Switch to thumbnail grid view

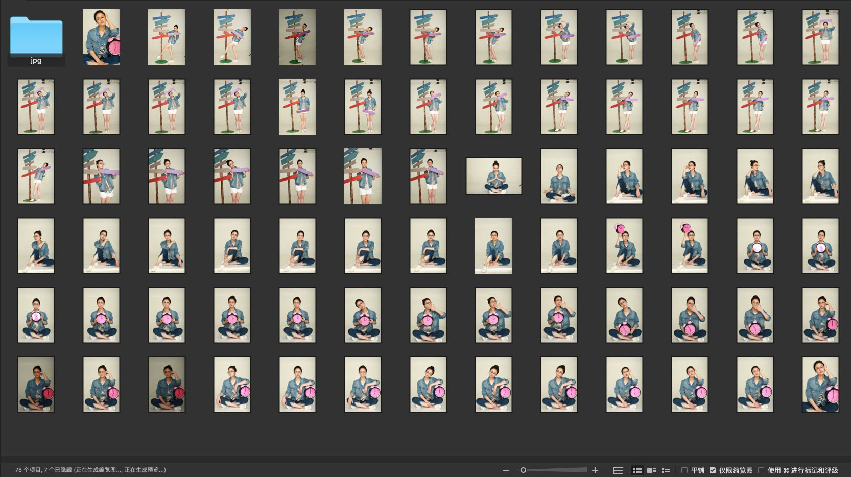pyautogui.click(x=637, y=470)
